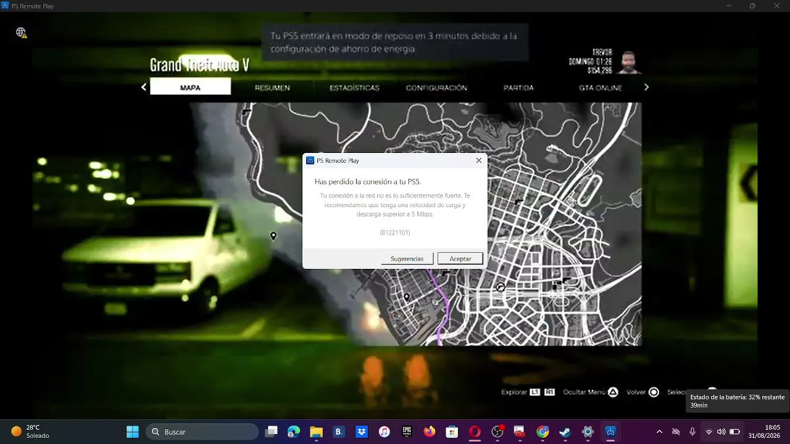Launch Opera browser from the taskbar
Image resolution: width=790 pixels, height=444 pixels.
[x=475, y=432]
